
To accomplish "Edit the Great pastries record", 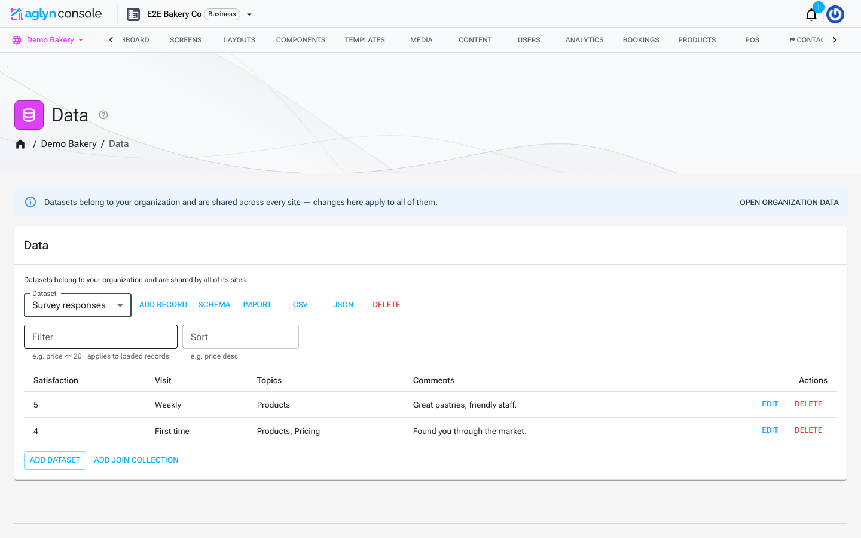I will [x=770, y=404].
